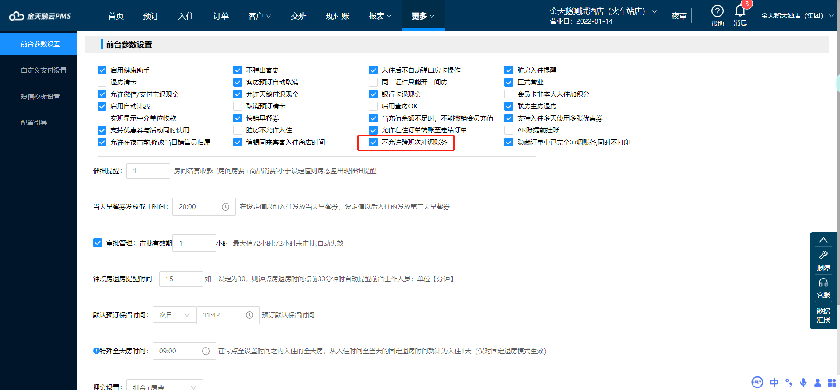Click clock icon in 默认预订保留时间 field
Screen dimensions: 840x390
pyautogui.click(x=249, y=315)
